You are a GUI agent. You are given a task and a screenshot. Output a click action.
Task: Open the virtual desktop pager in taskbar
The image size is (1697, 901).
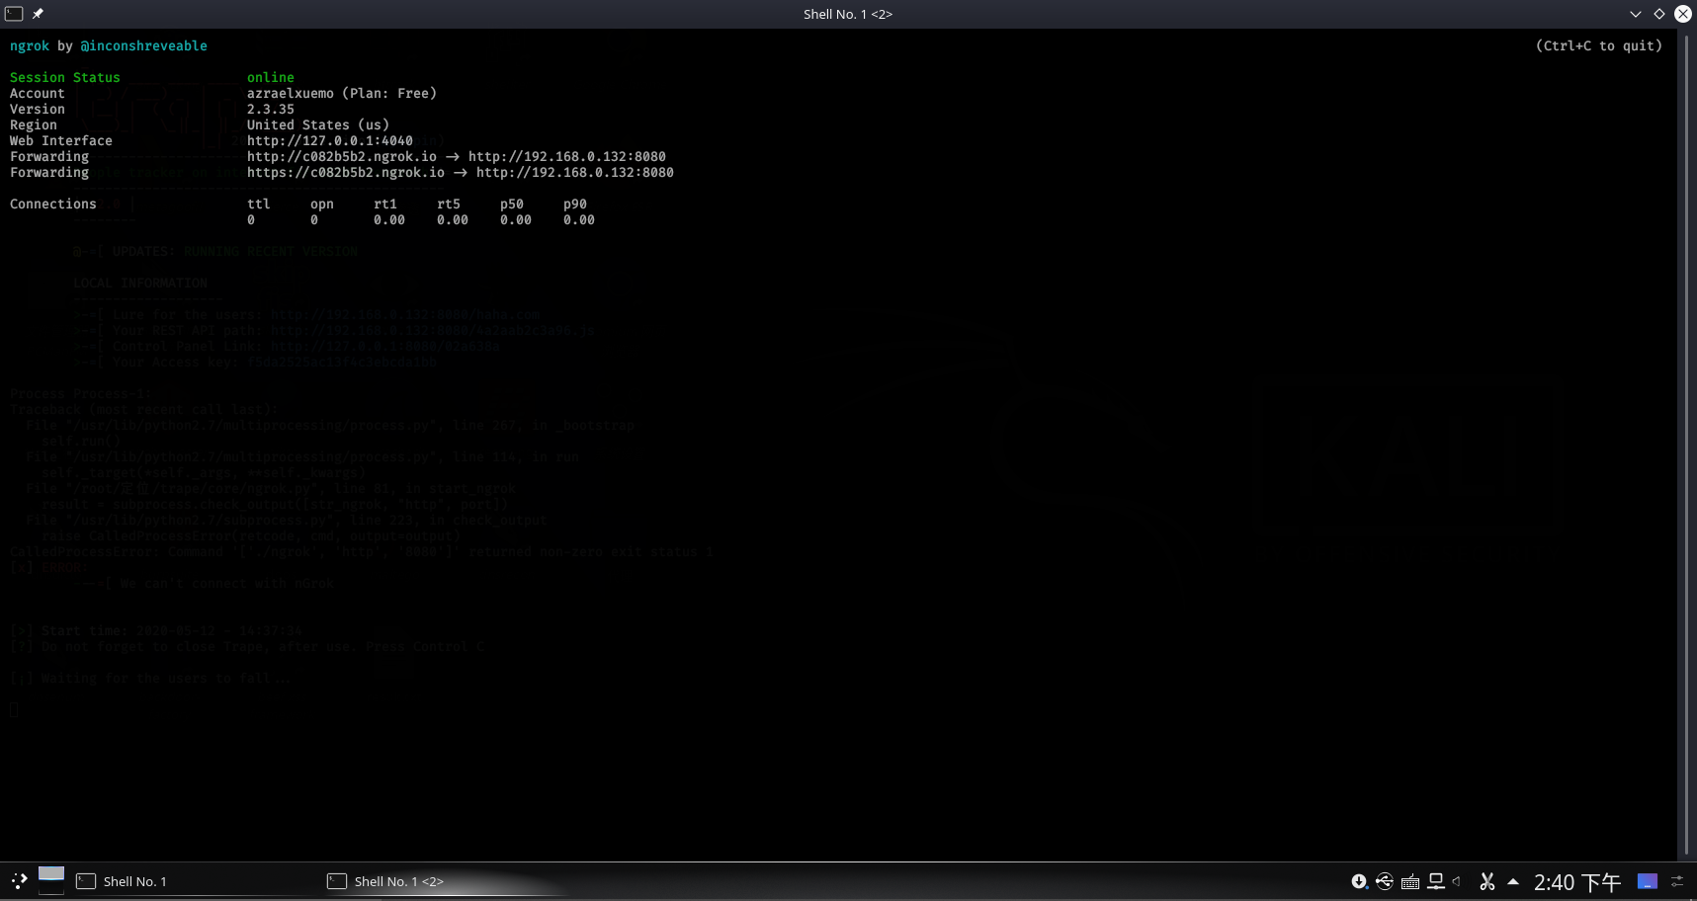[x=51, y=880]
